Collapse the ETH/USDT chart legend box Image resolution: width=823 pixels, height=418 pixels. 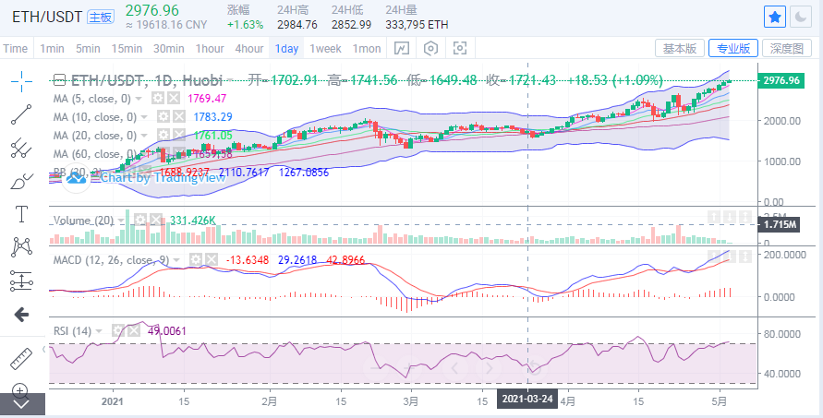(60, 80)
